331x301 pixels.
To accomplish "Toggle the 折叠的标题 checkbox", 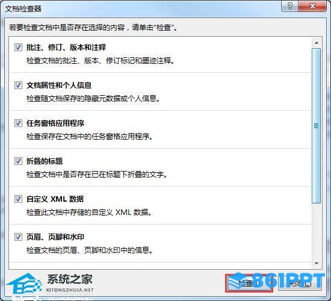I will pyautogui.click(x=18, y=161).
